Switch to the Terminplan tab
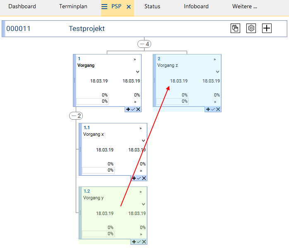This screenshot has width=289, height=248. (x=73, y=7)
